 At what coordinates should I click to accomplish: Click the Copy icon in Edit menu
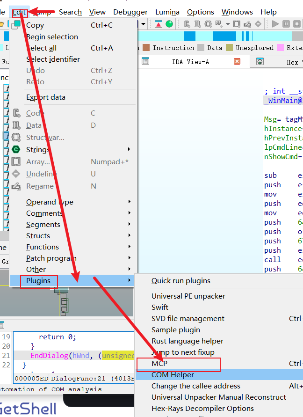tap(17, 25)
